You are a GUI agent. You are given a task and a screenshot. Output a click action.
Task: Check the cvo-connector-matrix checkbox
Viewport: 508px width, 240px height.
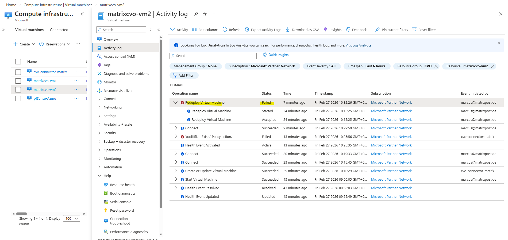[18, 72]
